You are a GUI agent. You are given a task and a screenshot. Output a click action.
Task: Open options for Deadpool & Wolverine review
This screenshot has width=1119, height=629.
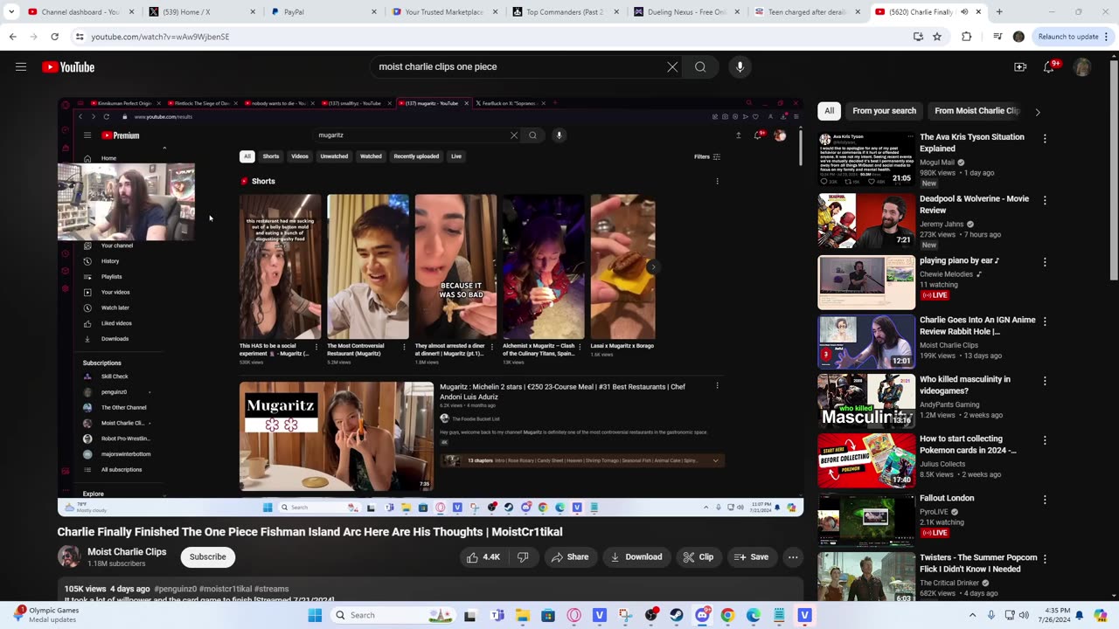pos(1045,200)
